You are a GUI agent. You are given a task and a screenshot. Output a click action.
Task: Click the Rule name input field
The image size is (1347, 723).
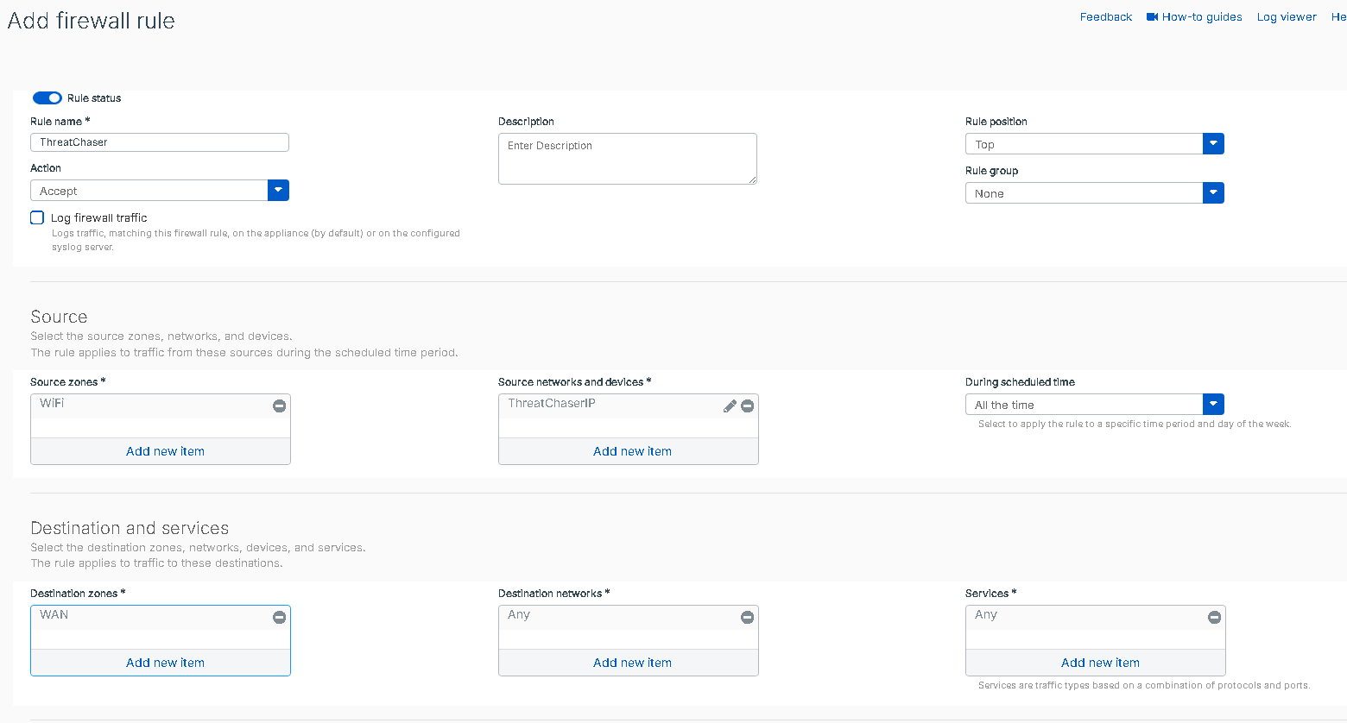pyautogui.click(x=160, y=142)
